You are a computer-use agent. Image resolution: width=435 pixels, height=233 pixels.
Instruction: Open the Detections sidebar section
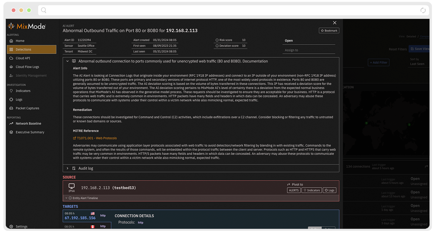(x=31, y=49)
